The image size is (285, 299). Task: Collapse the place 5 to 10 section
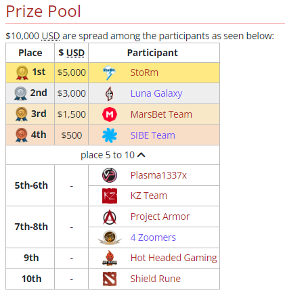[x=113, y=155]
